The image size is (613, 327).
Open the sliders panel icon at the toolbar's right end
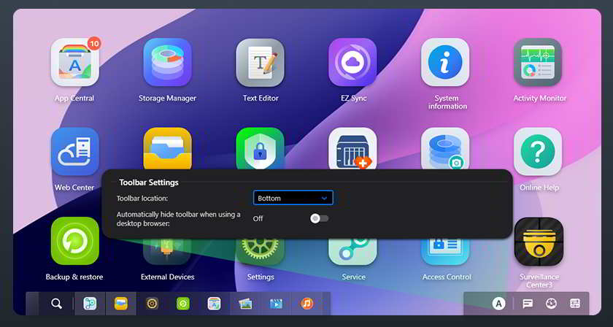pyautogui.click(x=575, y=304)
